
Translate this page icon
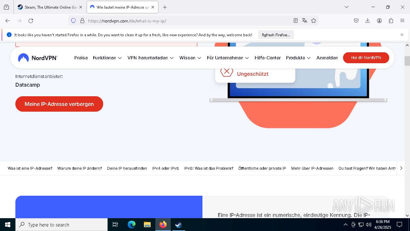coord(305,21)
